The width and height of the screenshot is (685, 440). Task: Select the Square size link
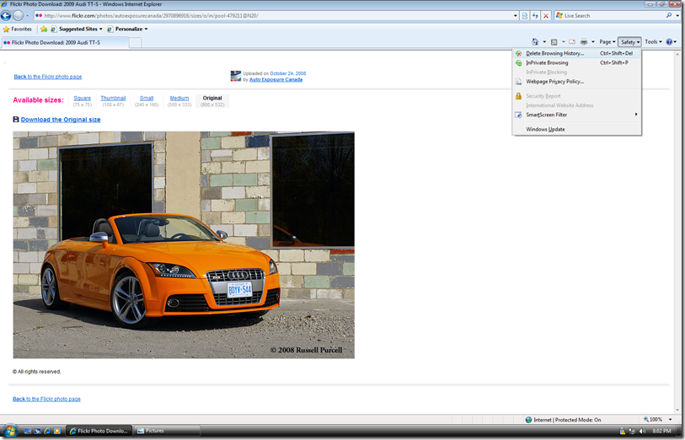(82, 99)
